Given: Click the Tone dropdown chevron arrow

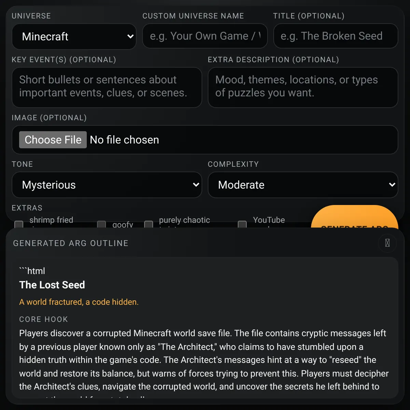Looking at the screenshot, I should [x=196, y=185].
